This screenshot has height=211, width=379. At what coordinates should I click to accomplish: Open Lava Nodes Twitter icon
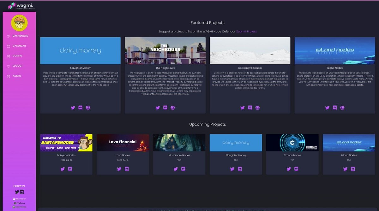pyautogui.click(x=119, y=169)
